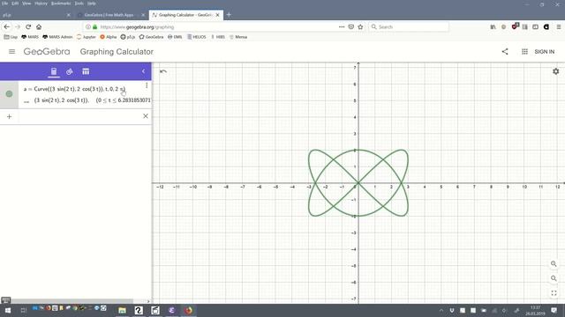Toggle the sidebar view icon

pyautogui.click(x=536, y=27)
